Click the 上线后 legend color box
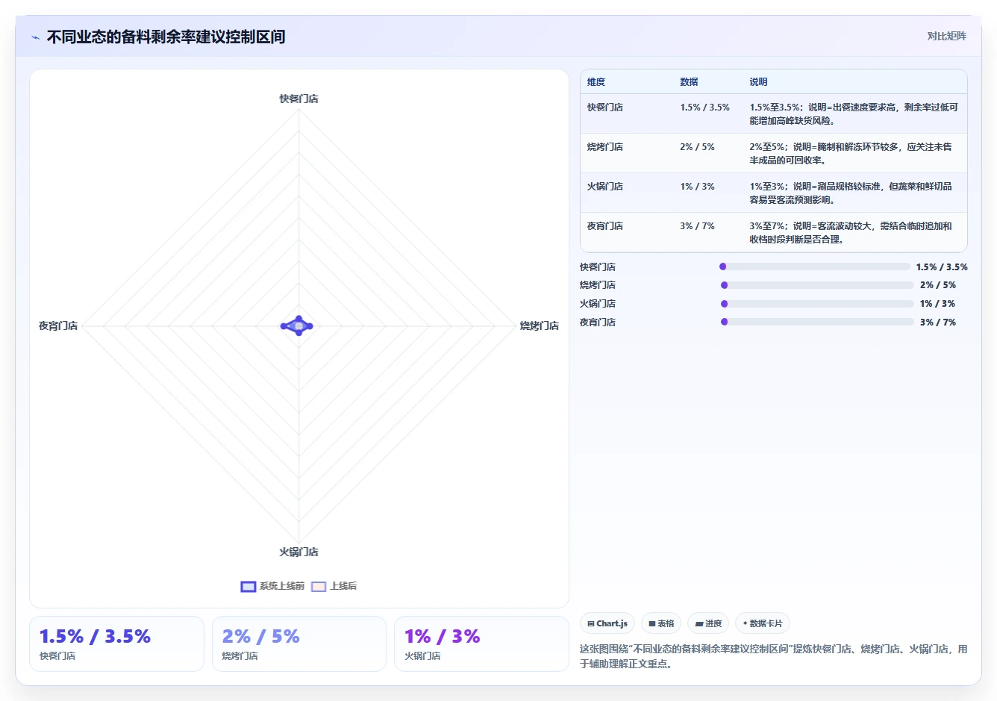997x701 pixels. coord(319,587)
